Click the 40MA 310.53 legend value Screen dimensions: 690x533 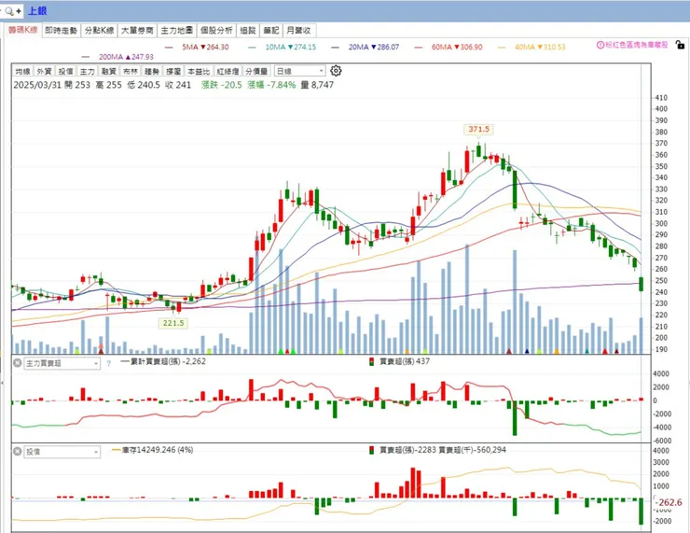540,47
